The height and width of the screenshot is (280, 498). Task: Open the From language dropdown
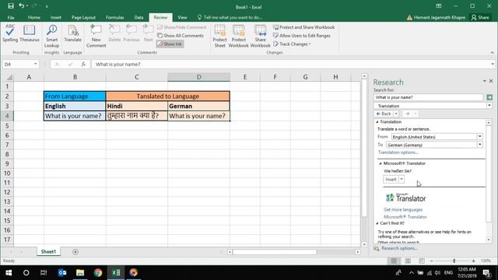pyautogui.click(x=480, y=137)
